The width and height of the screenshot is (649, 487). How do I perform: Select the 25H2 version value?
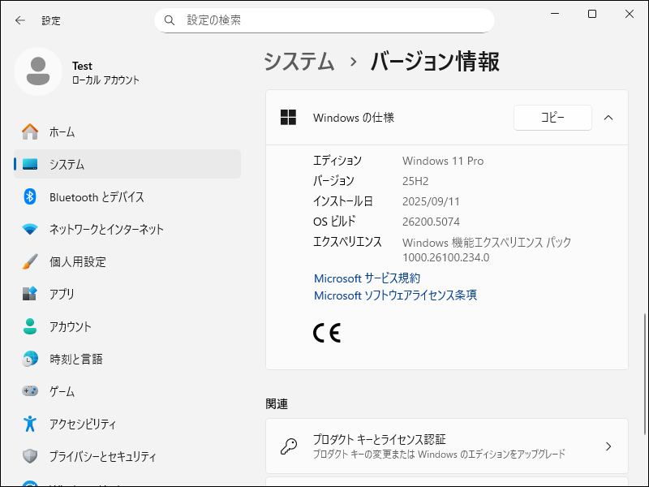(415, 181)
